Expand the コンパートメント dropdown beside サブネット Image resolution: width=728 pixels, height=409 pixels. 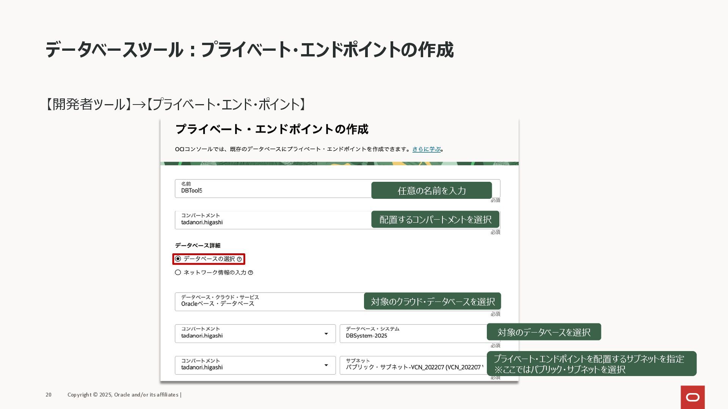tap(255, 365)
